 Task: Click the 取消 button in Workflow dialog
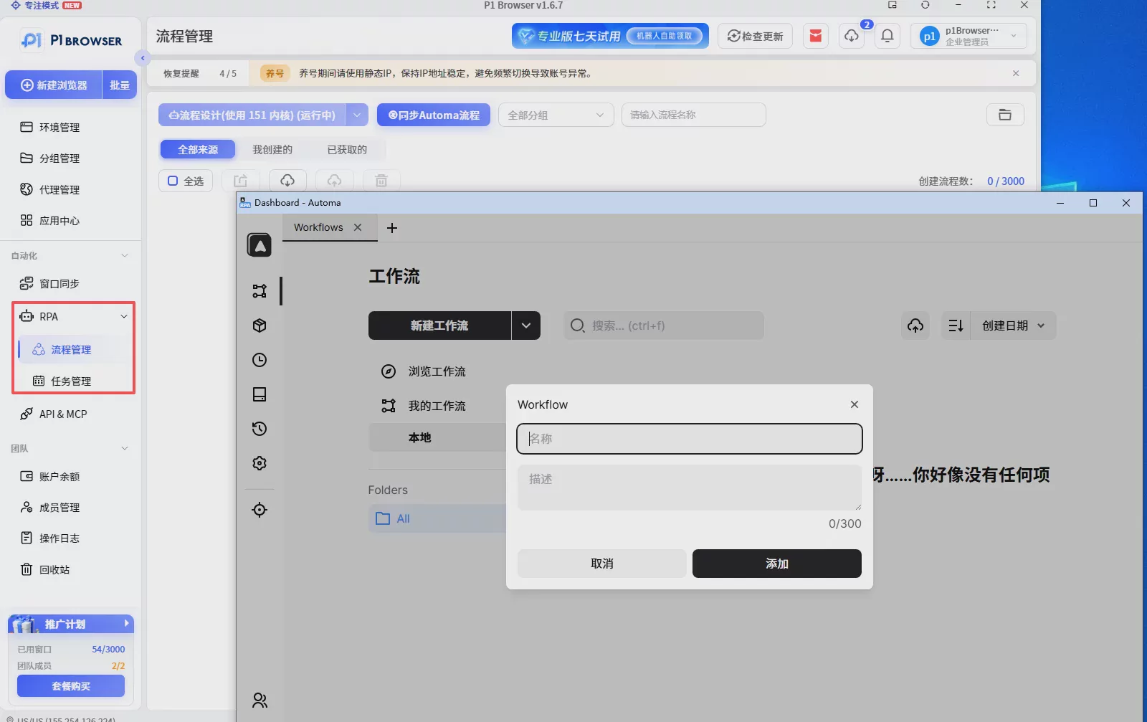602,564
